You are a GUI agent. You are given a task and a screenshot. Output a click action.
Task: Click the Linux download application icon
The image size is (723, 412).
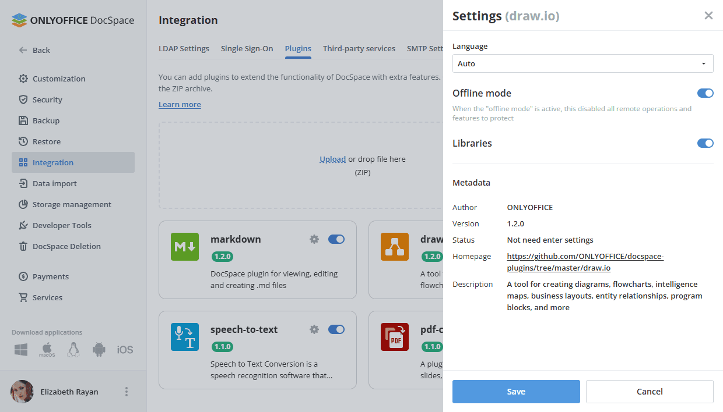point(73,350)
